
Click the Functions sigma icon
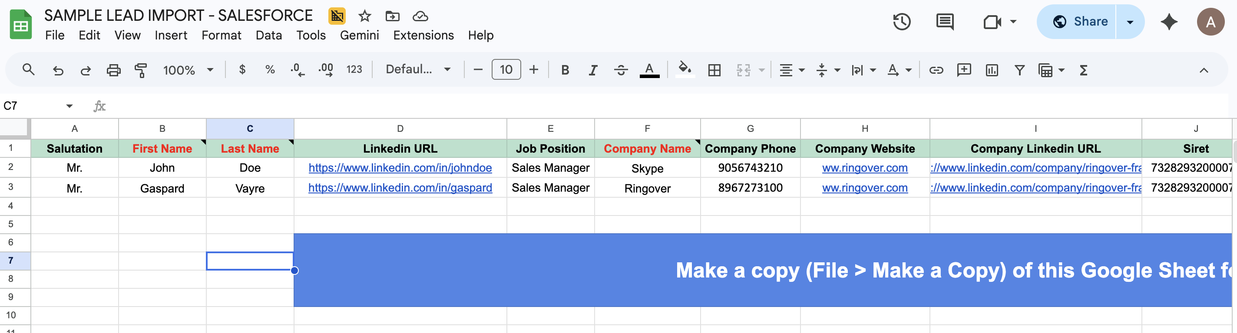point(1083,70)
